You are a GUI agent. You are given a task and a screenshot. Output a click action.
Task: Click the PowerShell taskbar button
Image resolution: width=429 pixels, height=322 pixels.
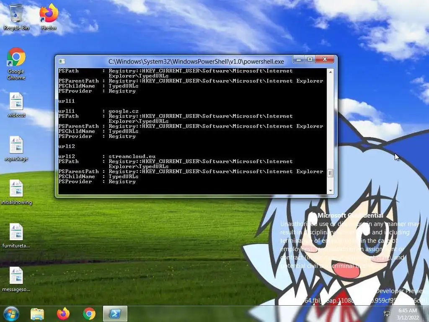(x=115, y=314)
